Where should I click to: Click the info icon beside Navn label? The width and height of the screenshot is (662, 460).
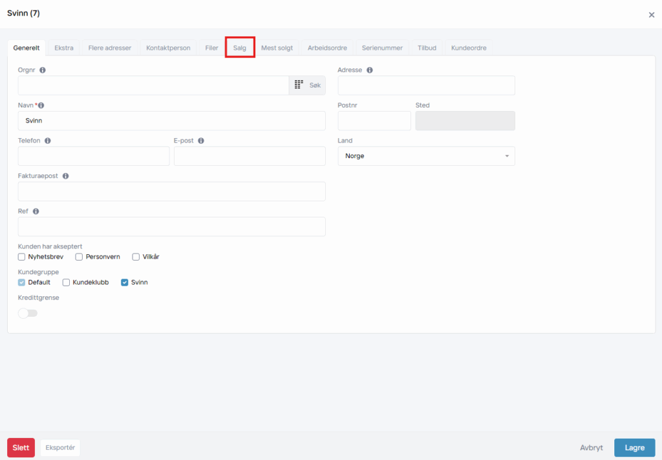click(41, 105)
